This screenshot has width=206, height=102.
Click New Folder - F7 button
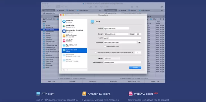pos(134,81)
